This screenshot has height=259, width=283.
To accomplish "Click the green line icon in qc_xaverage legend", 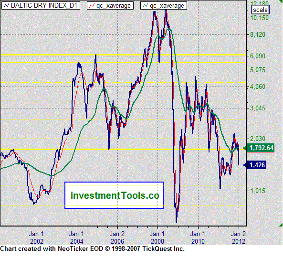I will (145, 6).
